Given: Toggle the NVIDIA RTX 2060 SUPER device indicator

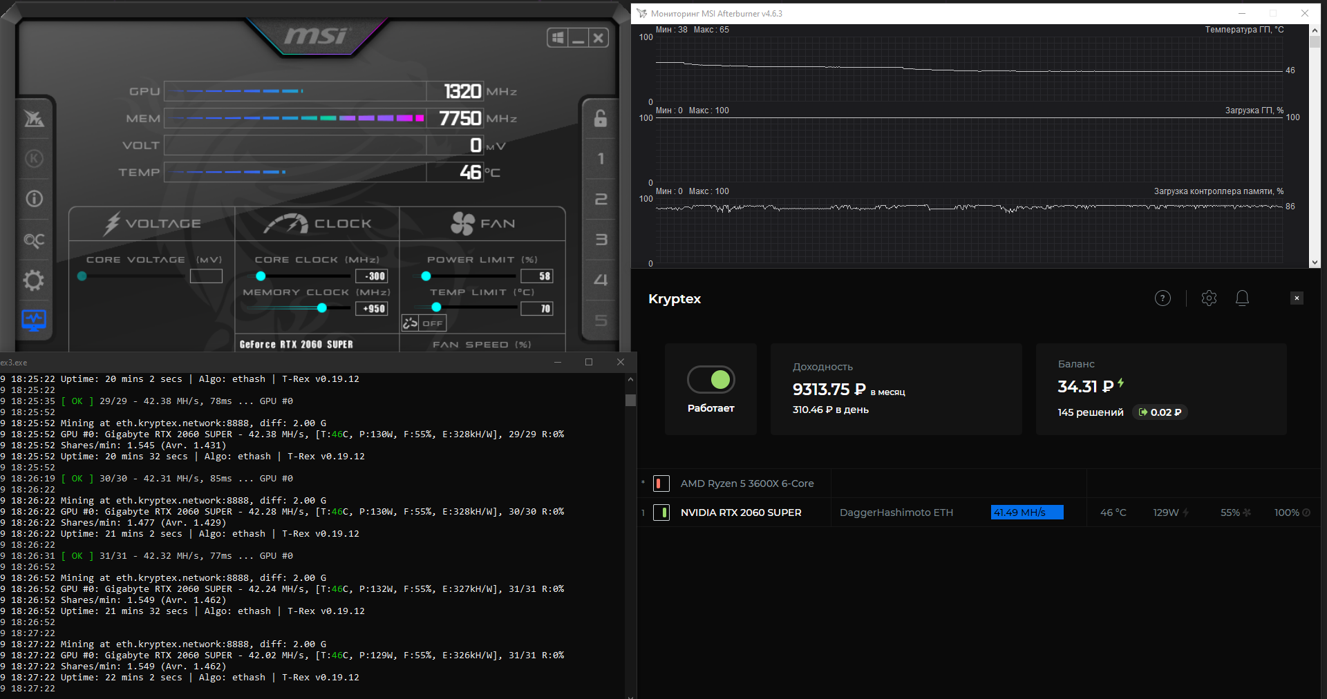Looking at the screenshot, I should click(x=661, y=513).
